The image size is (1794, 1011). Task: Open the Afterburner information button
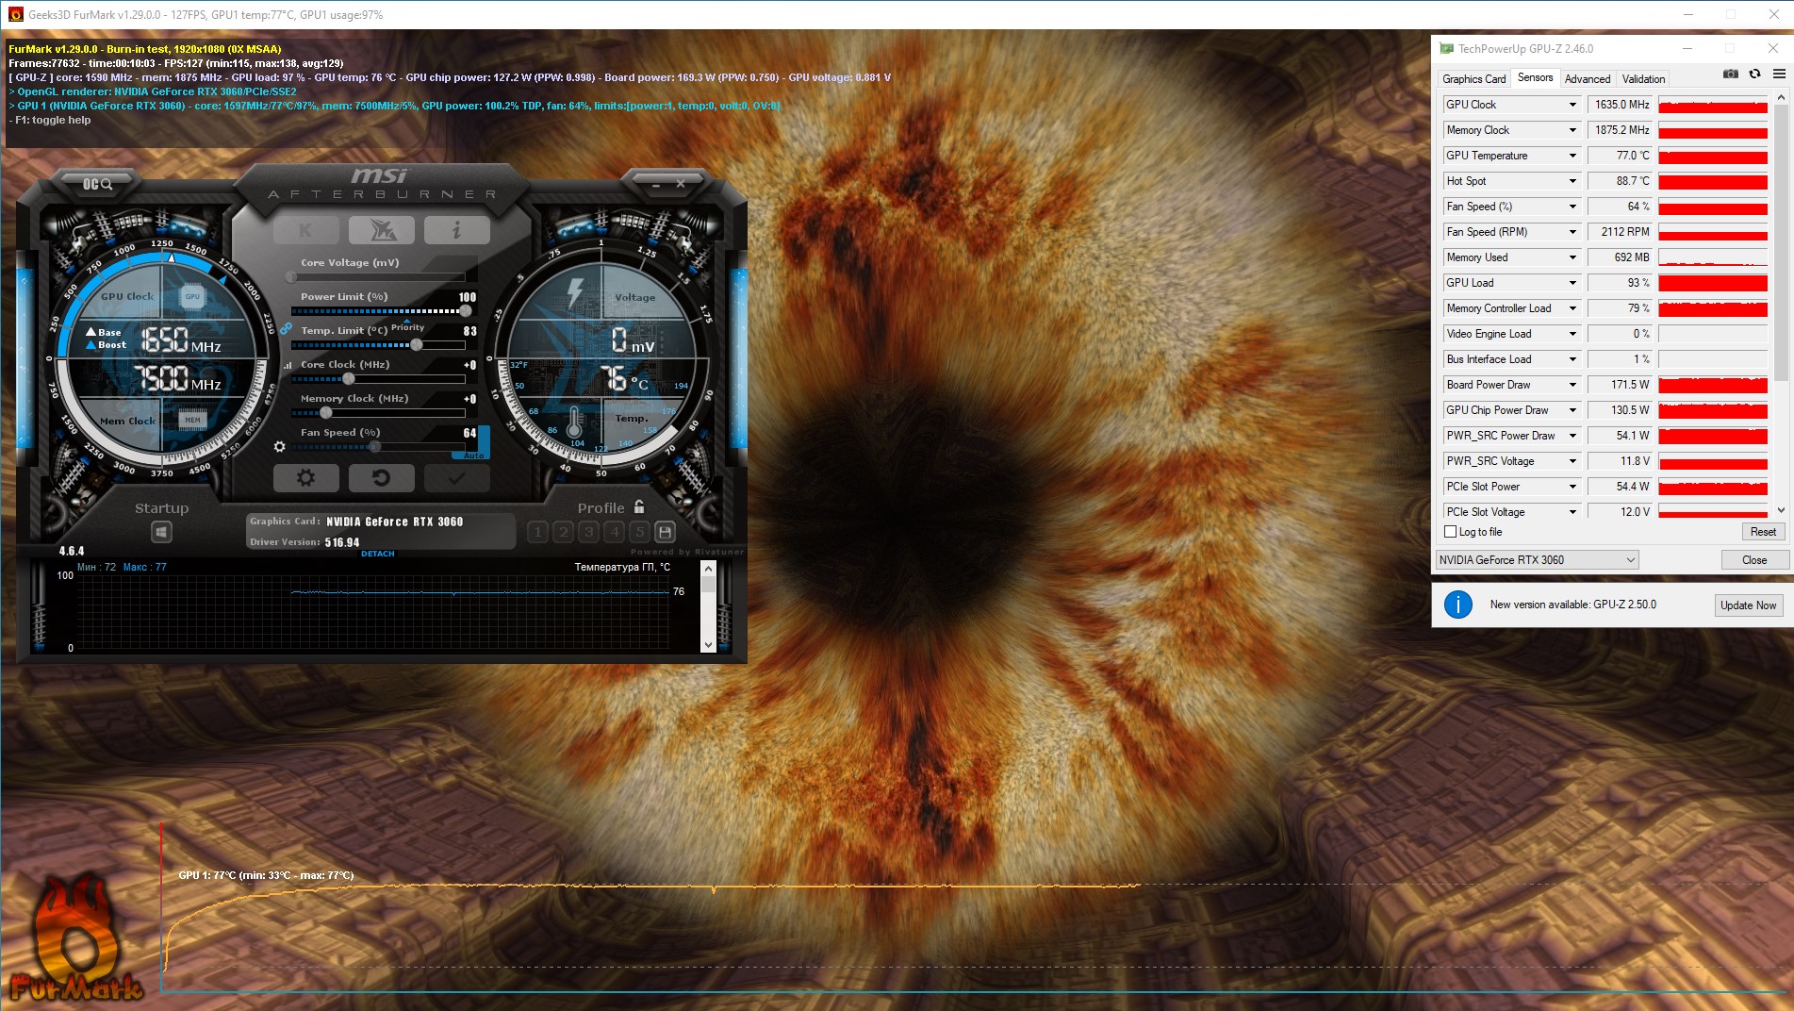[x=456, y=229]
